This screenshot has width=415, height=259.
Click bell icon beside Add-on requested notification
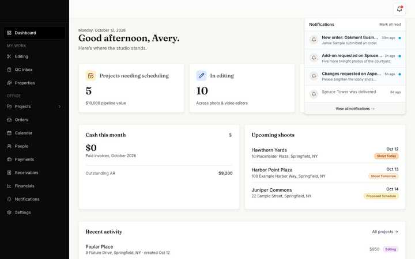tap(314, 58)
